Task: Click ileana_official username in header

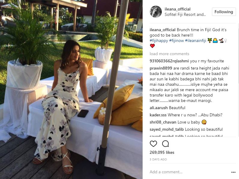Action: click(x=177, y=9)
